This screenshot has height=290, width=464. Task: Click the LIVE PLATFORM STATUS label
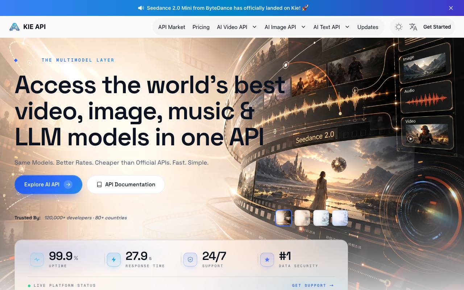[x=65, y=286]
